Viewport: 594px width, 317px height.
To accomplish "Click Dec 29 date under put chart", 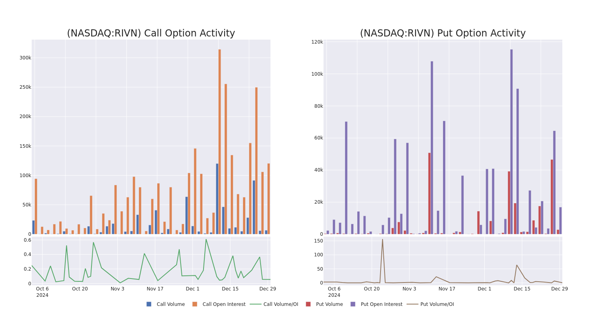I will (560, 289).
